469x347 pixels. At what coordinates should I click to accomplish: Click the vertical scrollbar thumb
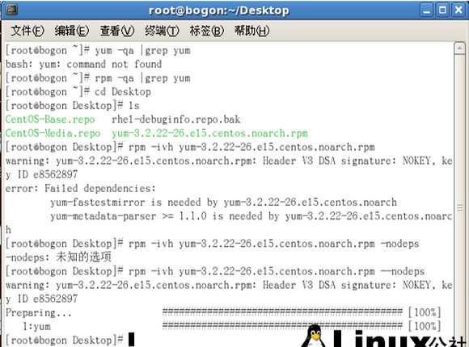coord(459,207)
